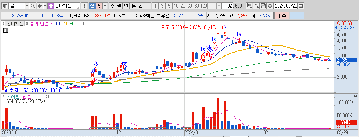Image resolution: width=359 pixels, height=137 pixels.
Task: Select interval '3' button
Action: point(162,6)
